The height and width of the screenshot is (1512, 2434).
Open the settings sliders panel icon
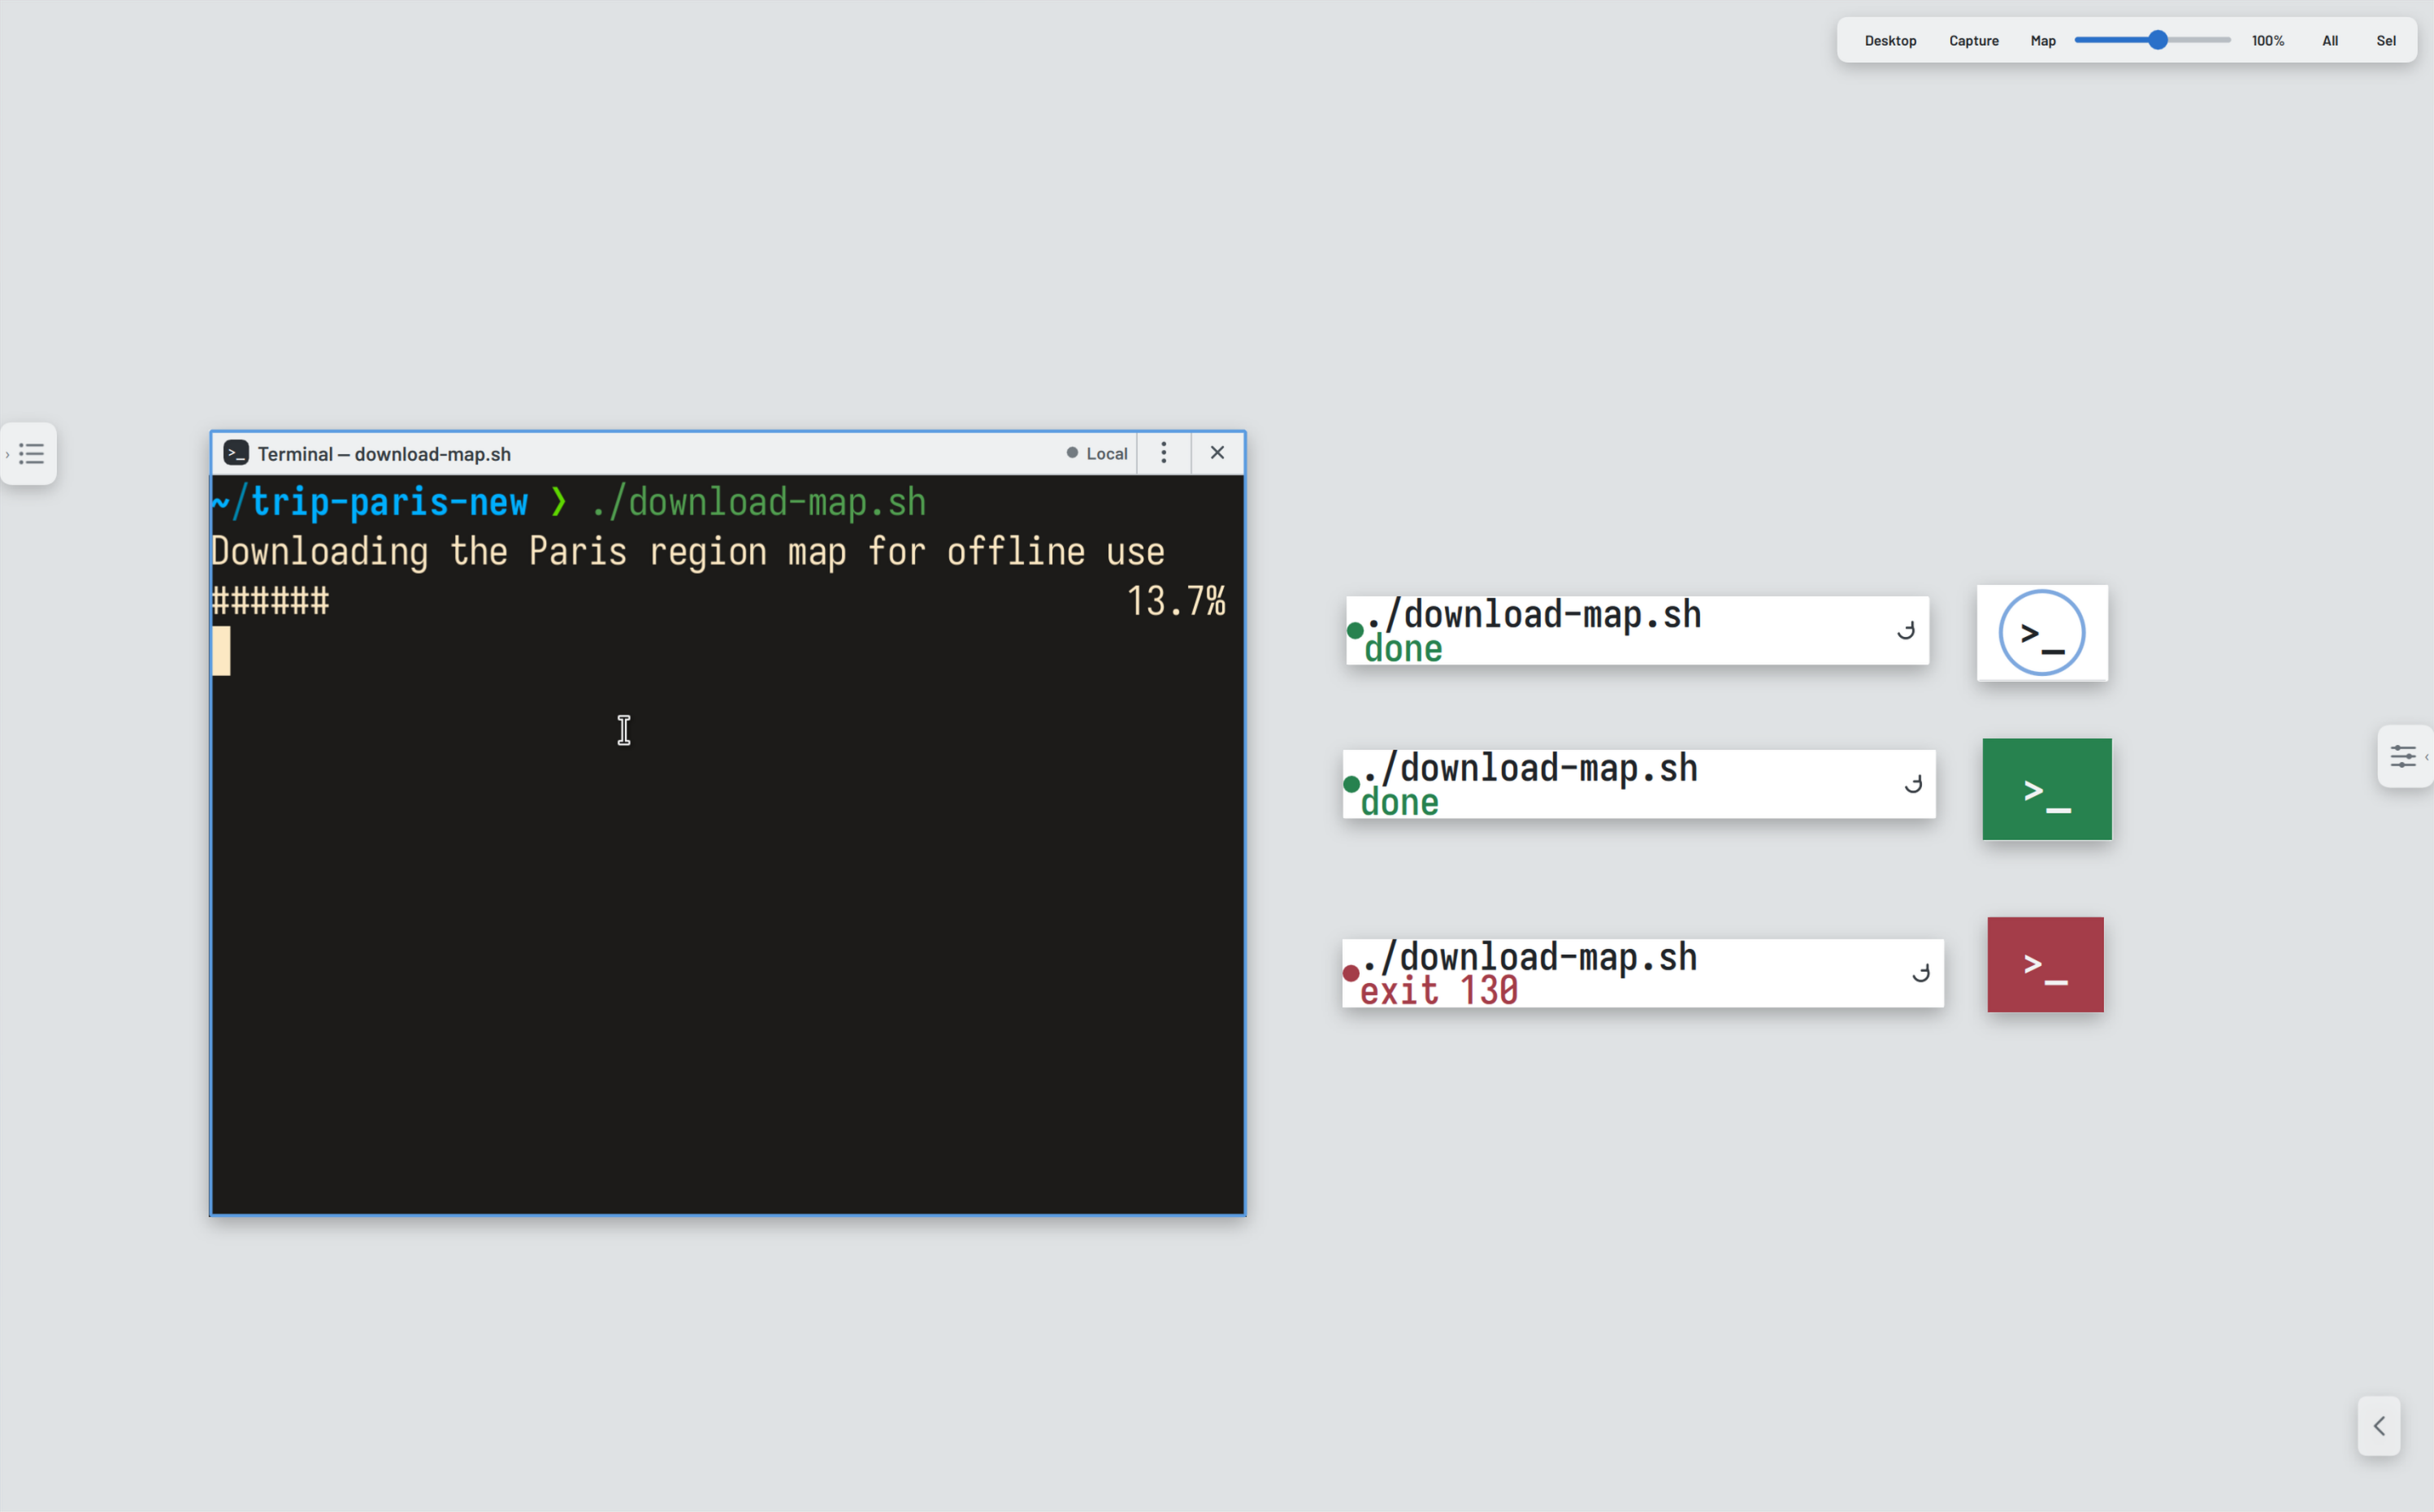[x=2403, y=756]
